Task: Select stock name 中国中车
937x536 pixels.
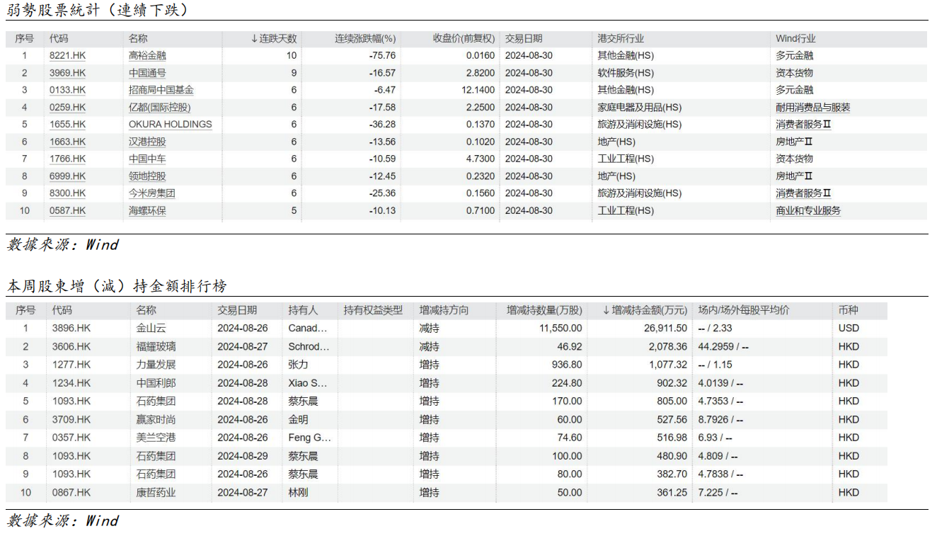Action: point(147,159)
